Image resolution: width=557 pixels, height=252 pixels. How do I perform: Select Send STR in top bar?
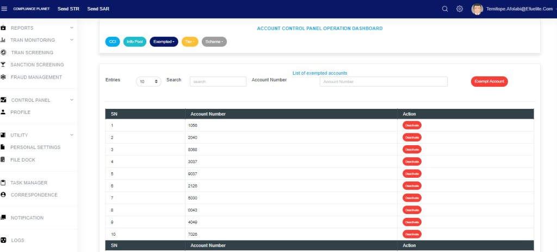point(69,9)
